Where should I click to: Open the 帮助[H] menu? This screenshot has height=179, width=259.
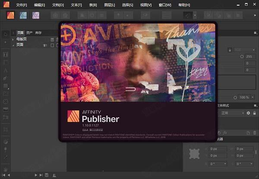tap(184, 5)
